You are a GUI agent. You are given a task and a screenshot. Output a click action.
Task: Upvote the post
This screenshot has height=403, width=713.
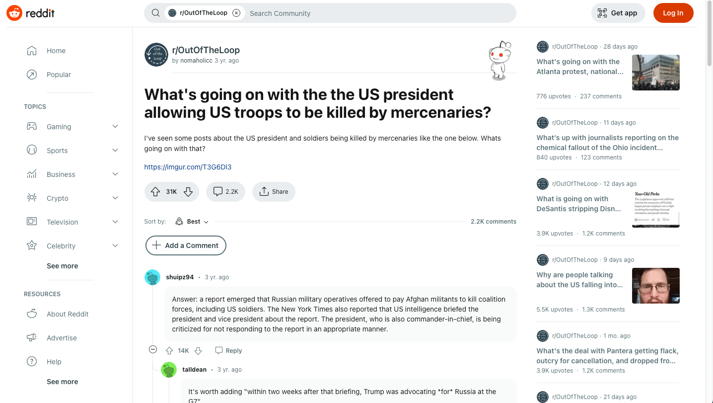click(x=155, y=191)
